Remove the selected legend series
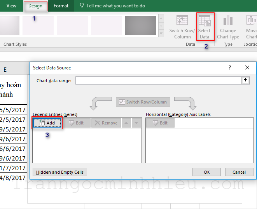 pyautogui.click(x=106, y=123)
